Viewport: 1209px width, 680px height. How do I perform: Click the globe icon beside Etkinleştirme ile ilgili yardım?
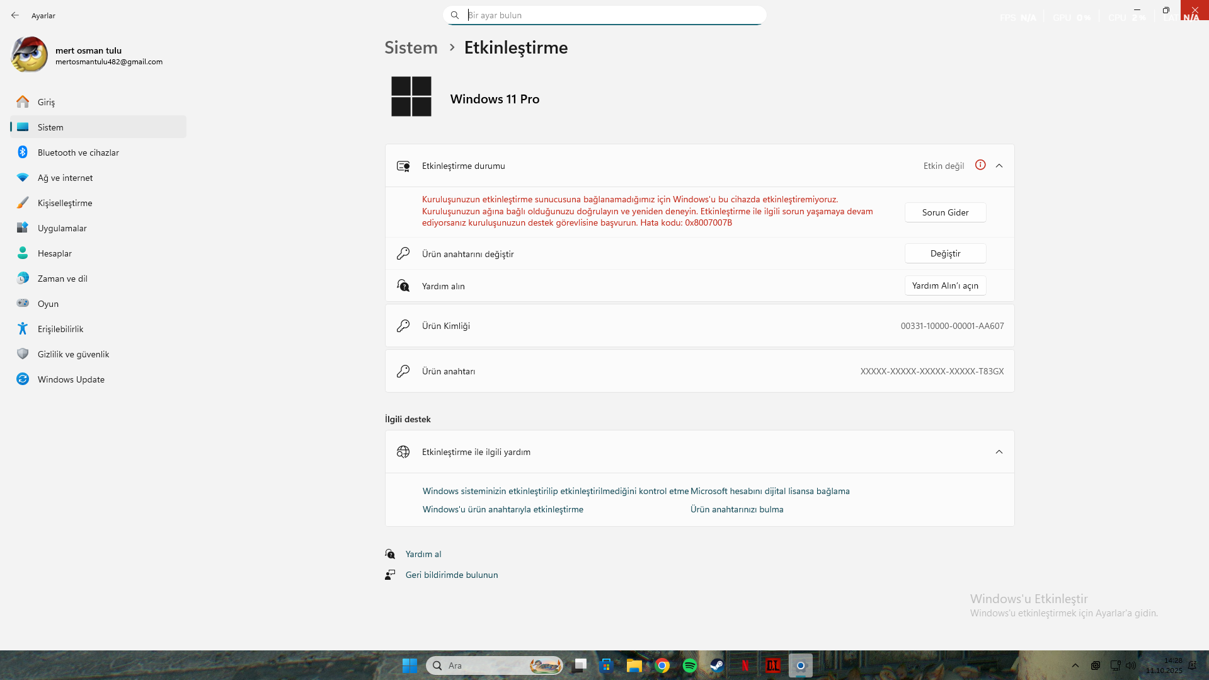[x=403, y=452]
